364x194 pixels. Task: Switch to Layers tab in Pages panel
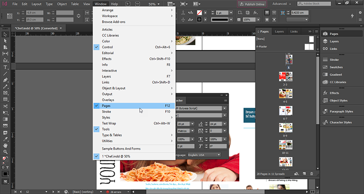[279, 31]
